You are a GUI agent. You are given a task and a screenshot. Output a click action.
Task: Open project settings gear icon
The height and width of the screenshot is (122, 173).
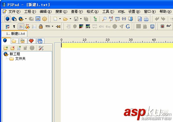(45, 19)
